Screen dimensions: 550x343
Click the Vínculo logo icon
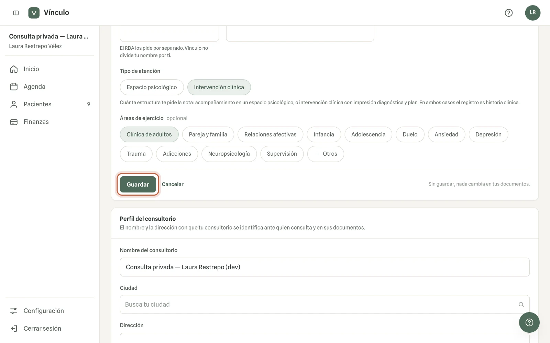(x=34, y=13)
